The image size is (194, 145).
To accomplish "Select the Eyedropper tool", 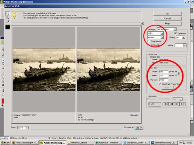I will 8,21.
